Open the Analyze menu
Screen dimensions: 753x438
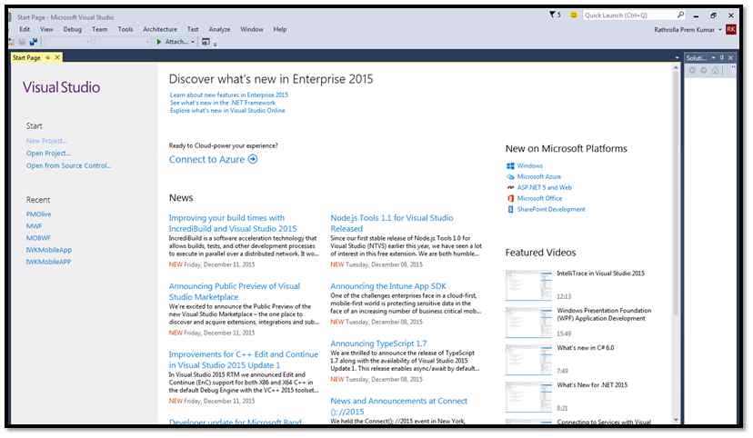coord(219,29)
